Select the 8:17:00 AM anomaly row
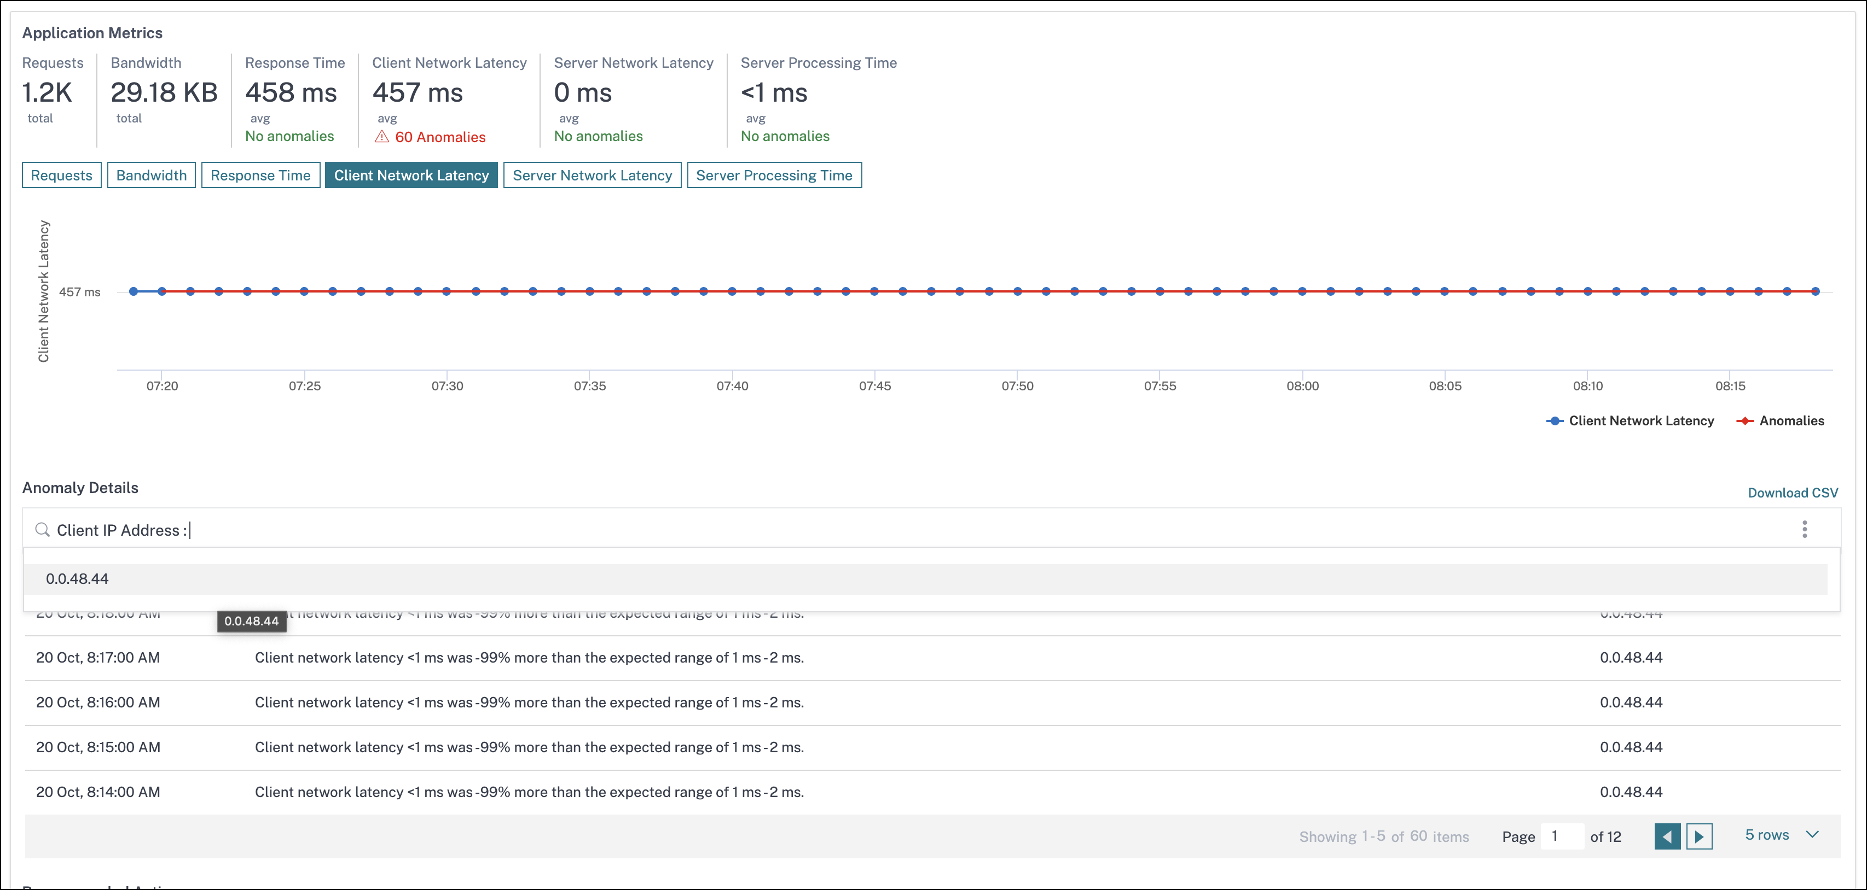1867x890 pixels. coord(529,658)
